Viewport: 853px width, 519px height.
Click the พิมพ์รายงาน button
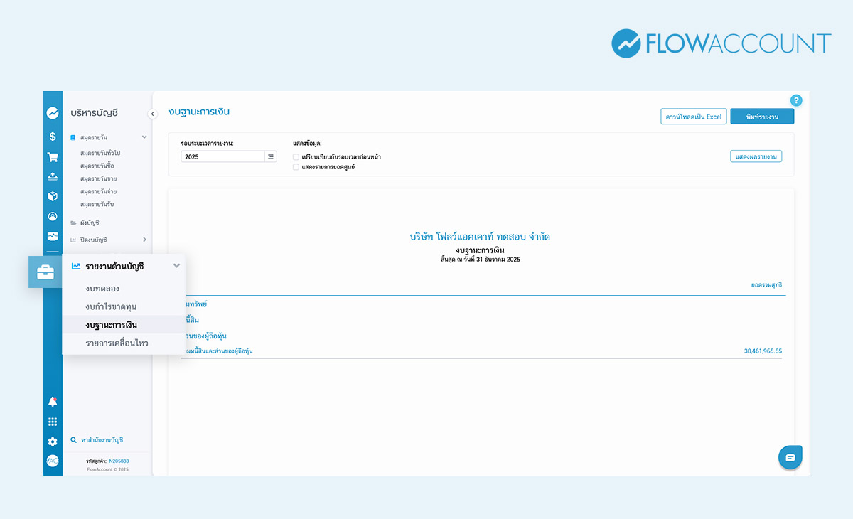[762, 117]
